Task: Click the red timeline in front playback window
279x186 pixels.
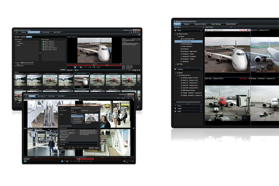Action: (86, 159)
